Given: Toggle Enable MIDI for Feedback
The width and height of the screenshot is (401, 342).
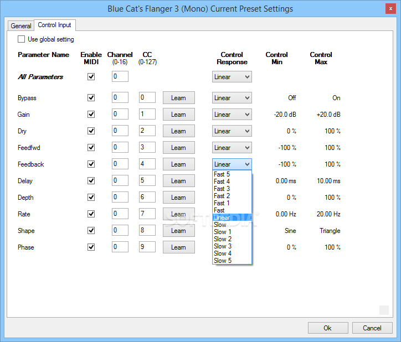Looking at the screenshot, I should (x=91, y=164).
